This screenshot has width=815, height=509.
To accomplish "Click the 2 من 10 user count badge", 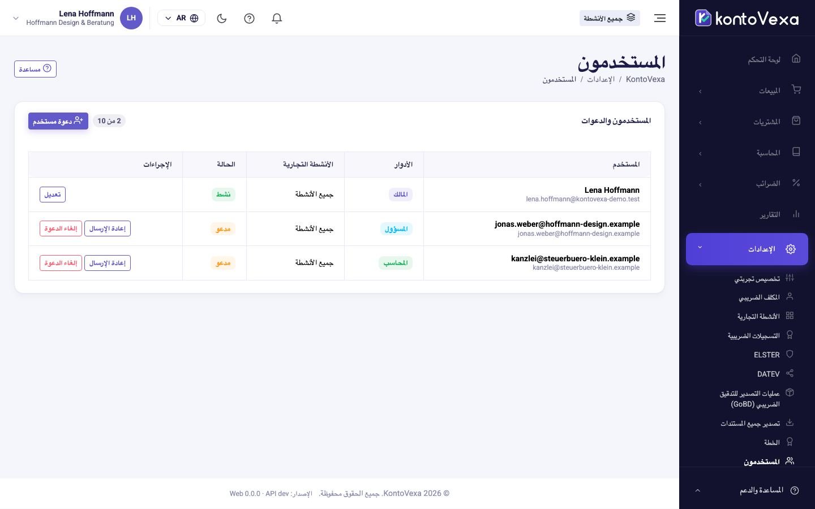I will point(109,121).
